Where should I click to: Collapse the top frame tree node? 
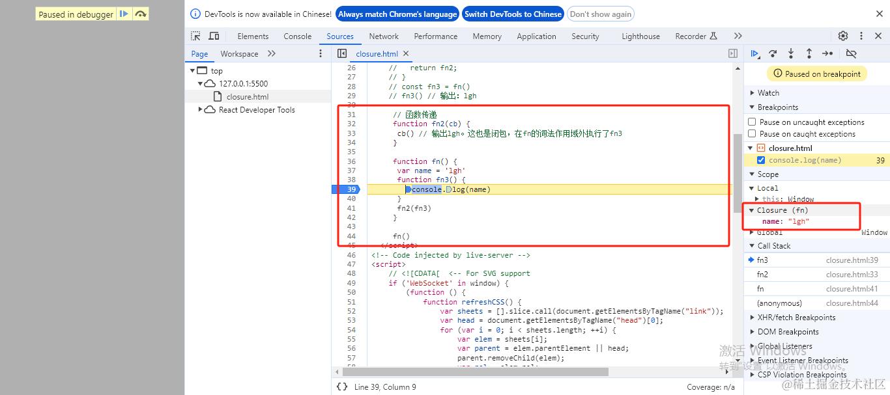tap(193, 70)
